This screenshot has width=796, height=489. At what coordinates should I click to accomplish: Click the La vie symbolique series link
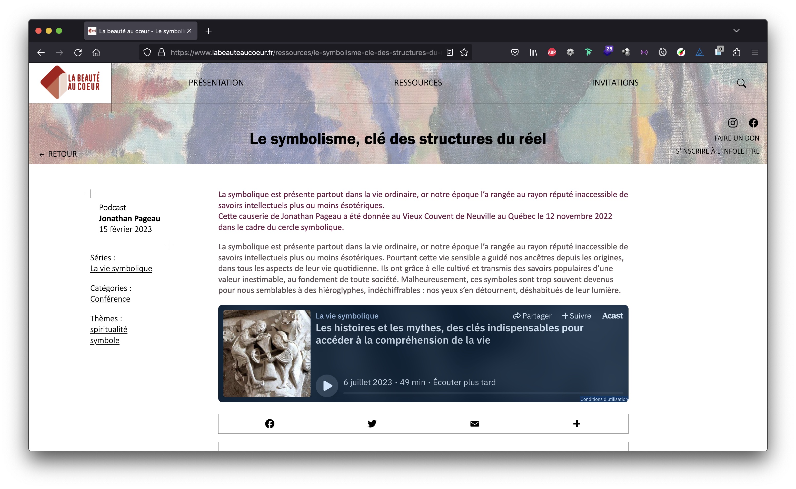point(121,268)
